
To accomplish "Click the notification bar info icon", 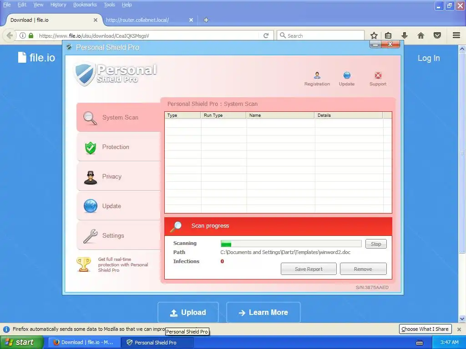I will (x=6, y=329).
